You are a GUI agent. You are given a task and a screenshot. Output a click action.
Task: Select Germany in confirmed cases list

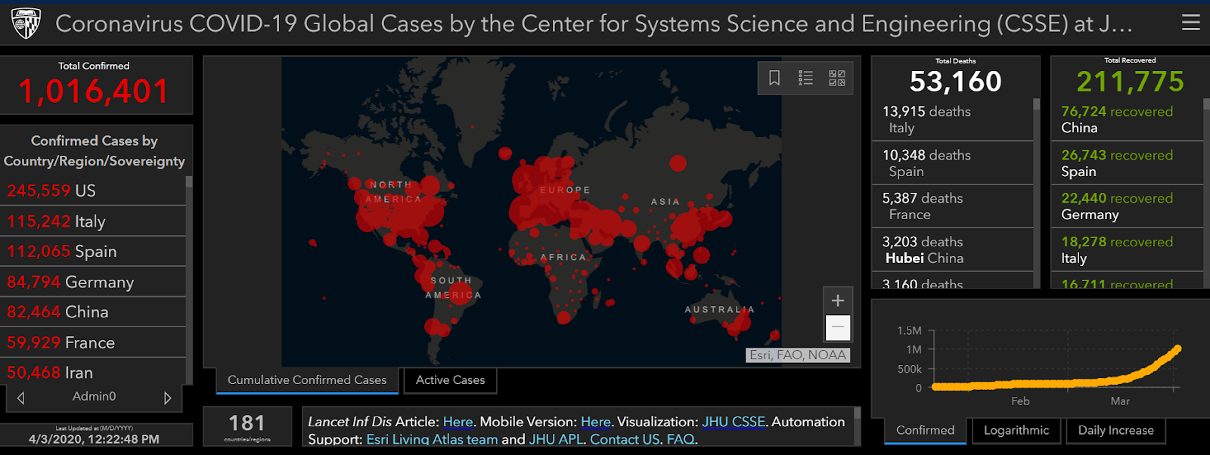point(91,282)
